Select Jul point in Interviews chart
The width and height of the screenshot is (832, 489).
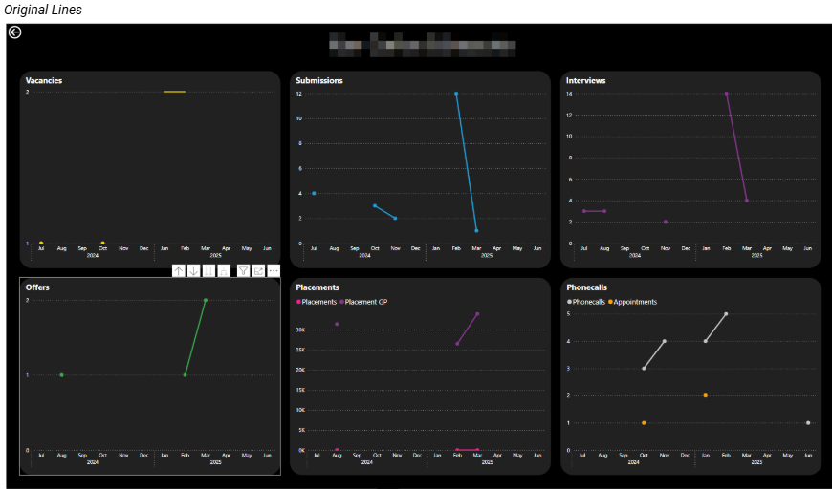[584, 211]
